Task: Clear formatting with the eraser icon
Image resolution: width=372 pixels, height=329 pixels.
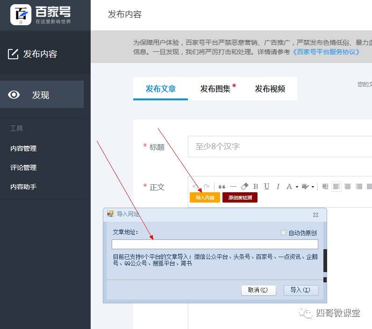Action: pyautogui.click(x=244, y=186)
